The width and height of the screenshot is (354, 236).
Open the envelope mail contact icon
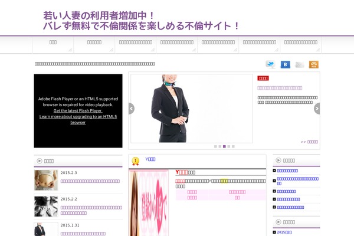tap(300, 65)
